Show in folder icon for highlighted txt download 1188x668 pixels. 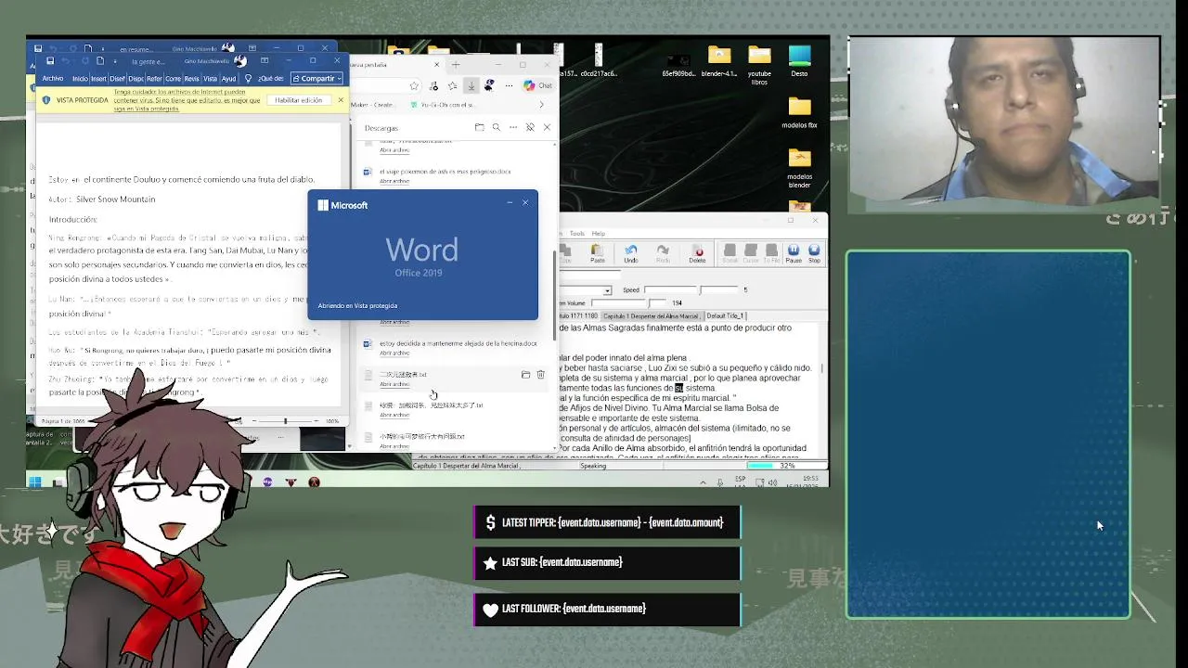[525, 375]
